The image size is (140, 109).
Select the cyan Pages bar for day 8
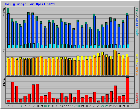click(38, 46)
